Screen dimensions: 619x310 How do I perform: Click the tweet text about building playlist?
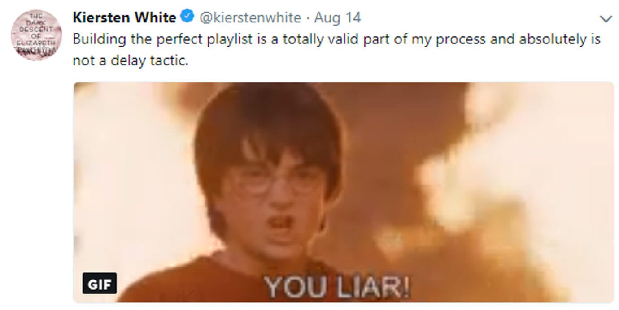pyautogui.click(x=336, y=49)
